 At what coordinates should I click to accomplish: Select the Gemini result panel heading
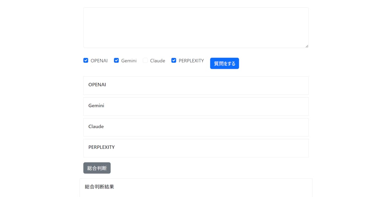pos(96,106)
